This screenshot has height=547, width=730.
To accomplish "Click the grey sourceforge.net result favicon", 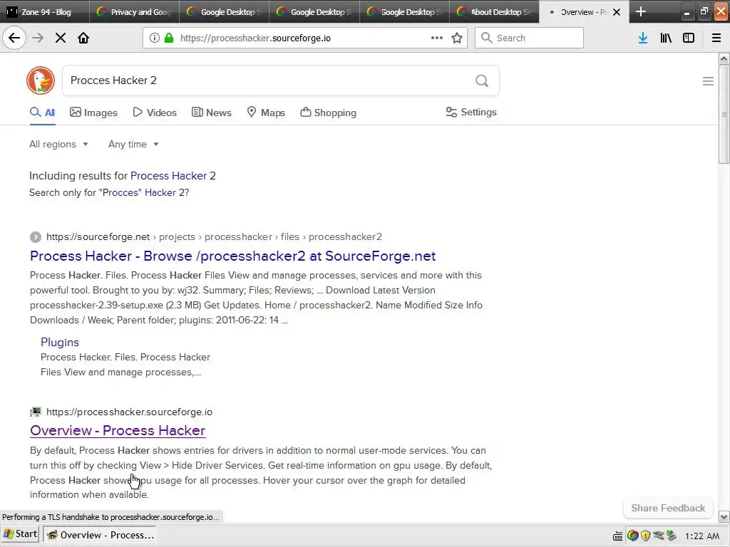I will pos(36,237).
